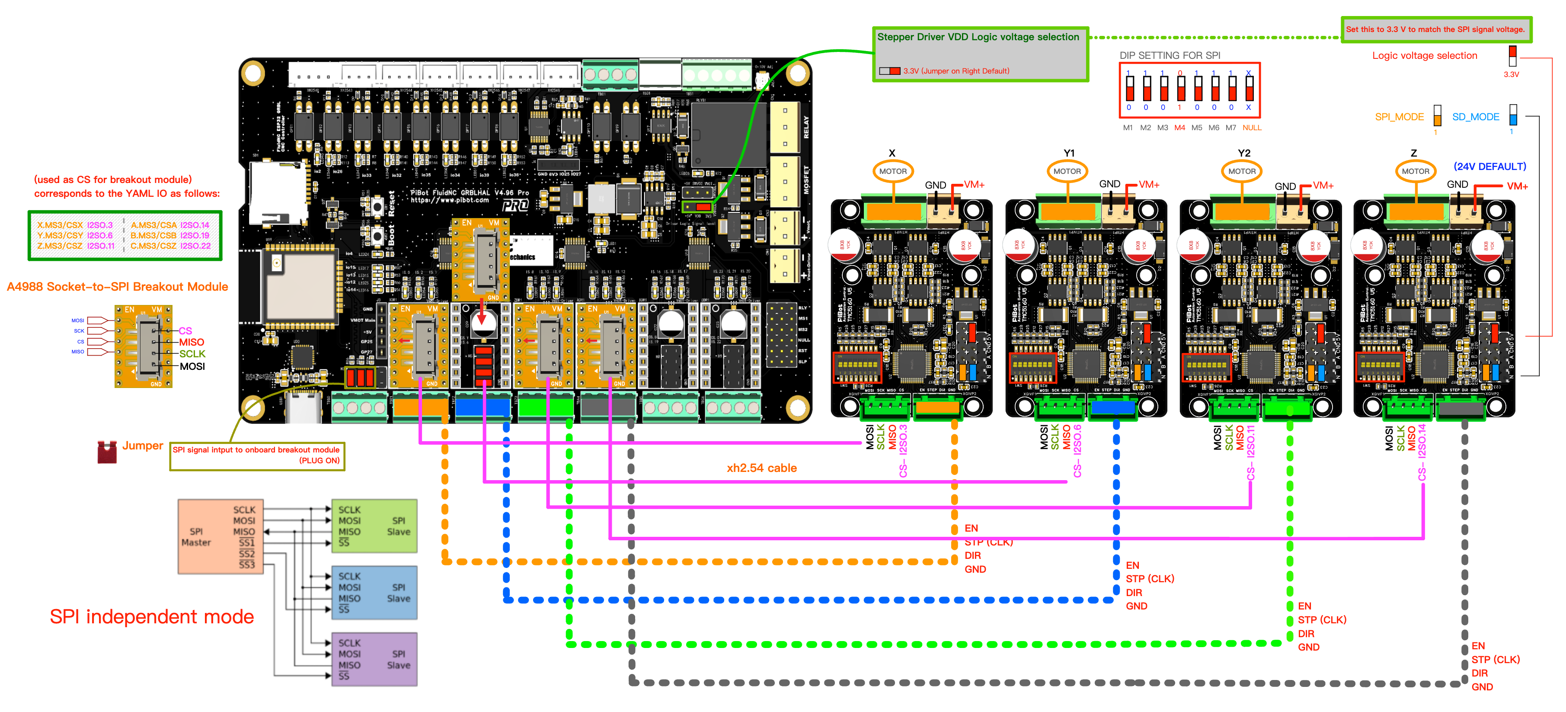
Task: Click the 'SPI independent mode' title
Action: 151,616
